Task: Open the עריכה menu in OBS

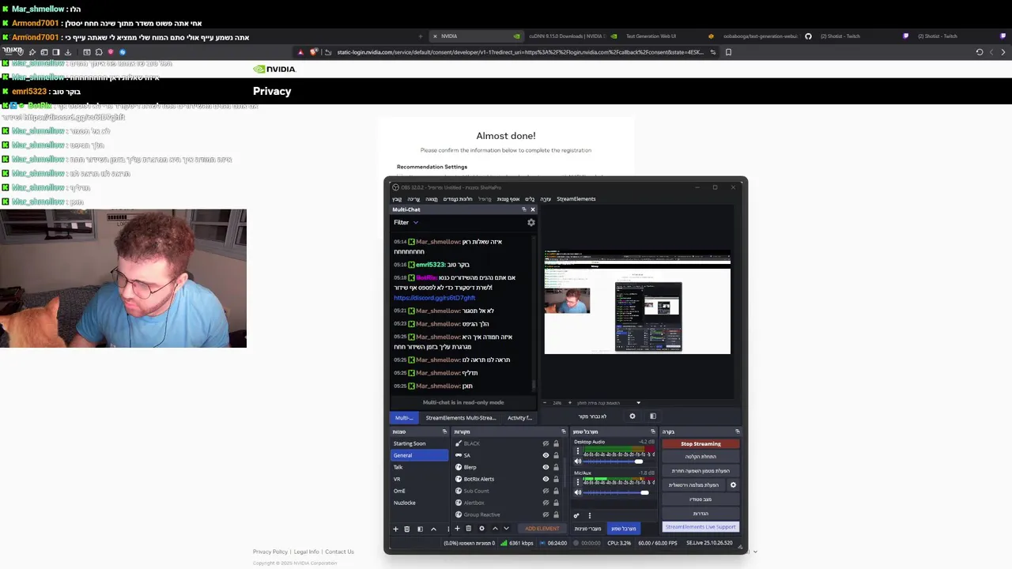Action: [413, 199]
